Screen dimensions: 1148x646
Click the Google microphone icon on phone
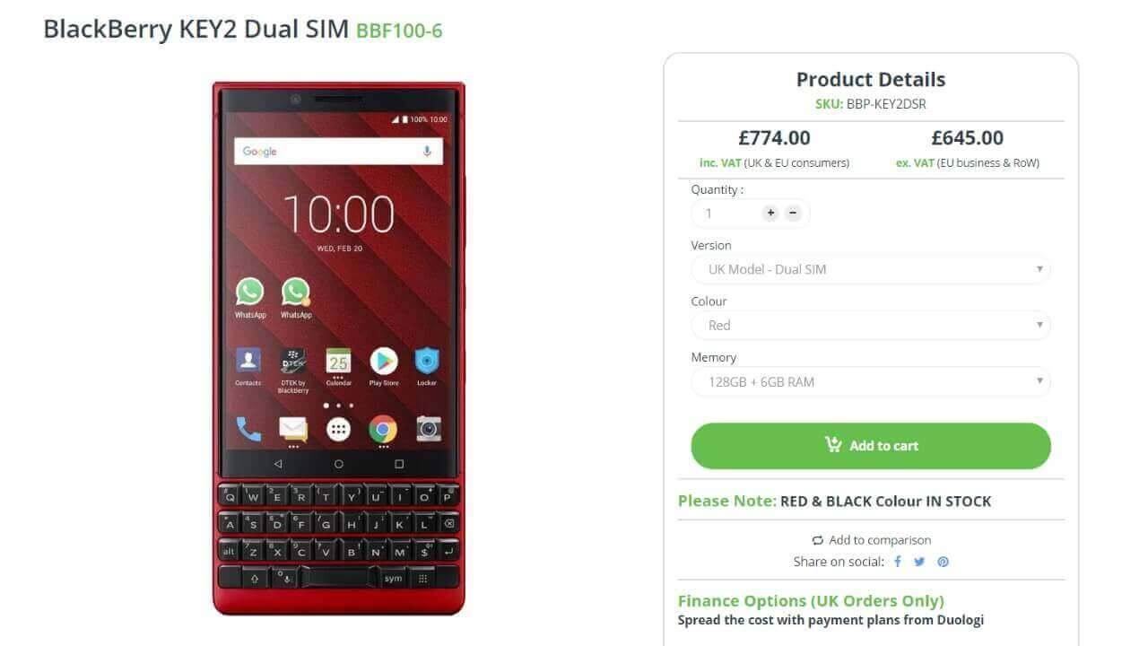[x=428, y=152]
